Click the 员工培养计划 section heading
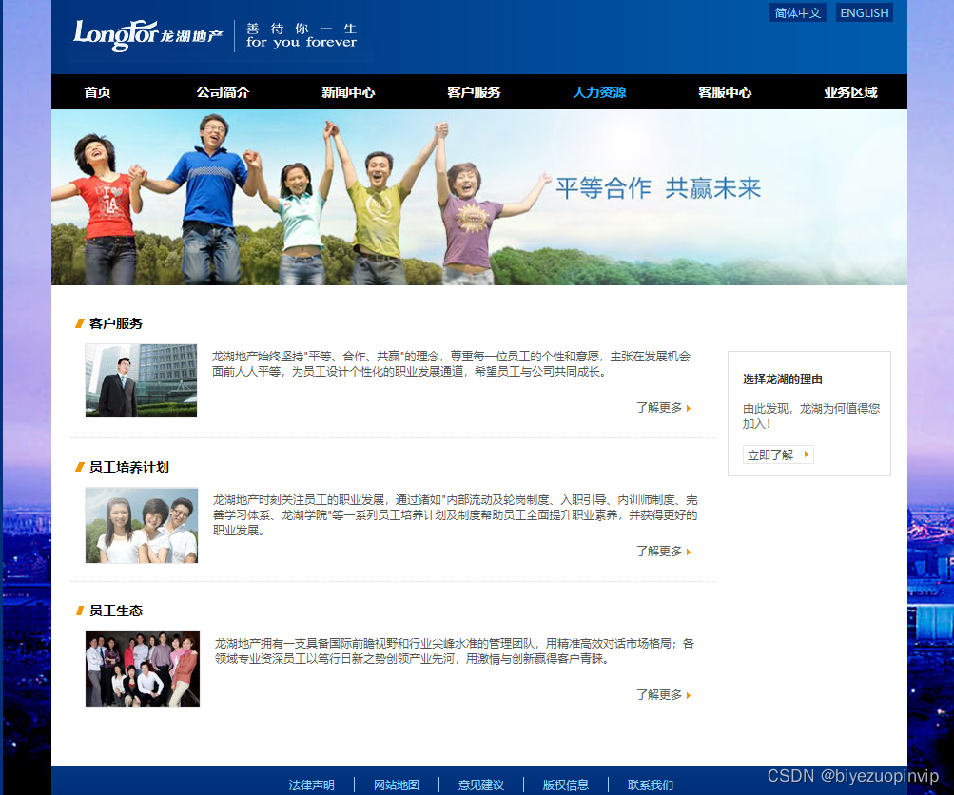The image size is (954, 795). click(129, 467)
